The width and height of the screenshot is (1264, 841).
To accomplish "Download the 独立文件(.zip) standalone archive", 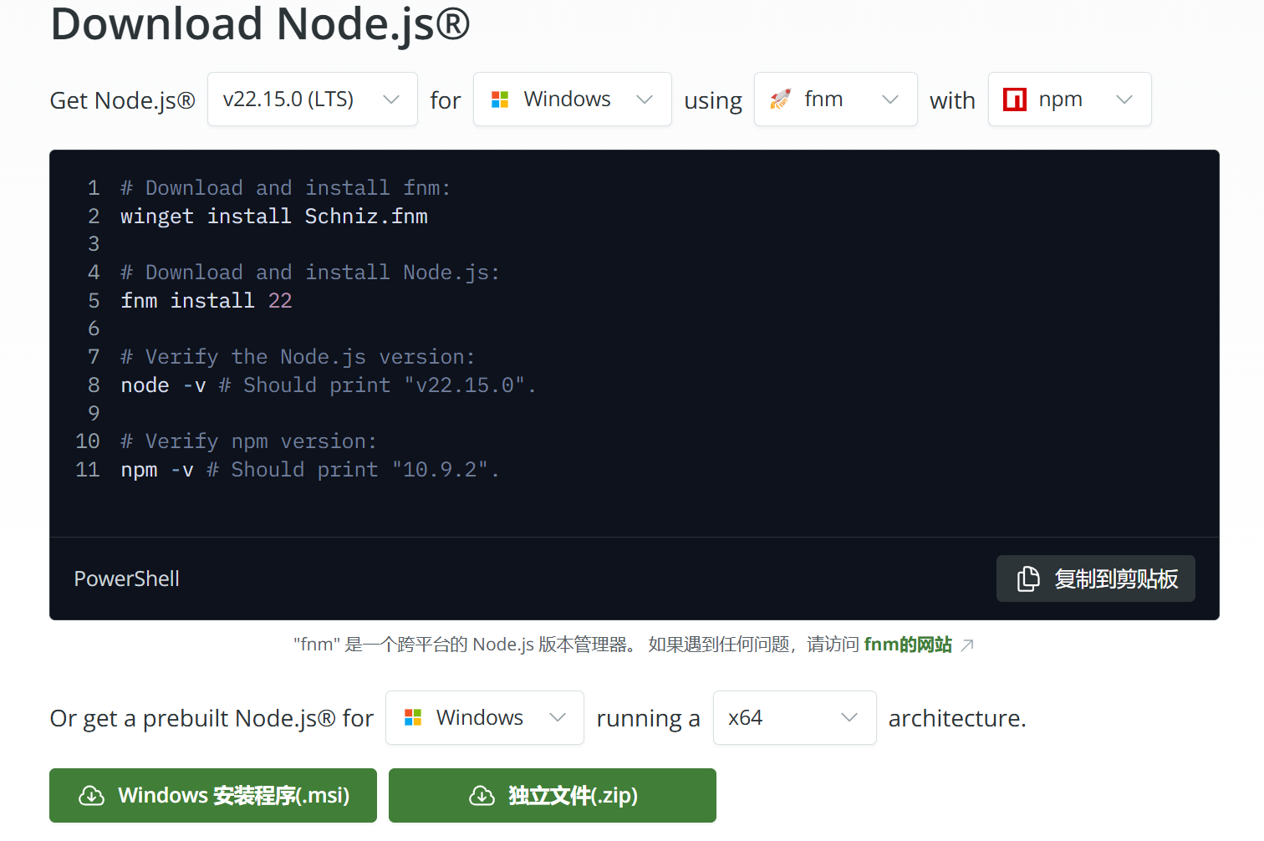I will pyautogui.click(x=553, y=796).
